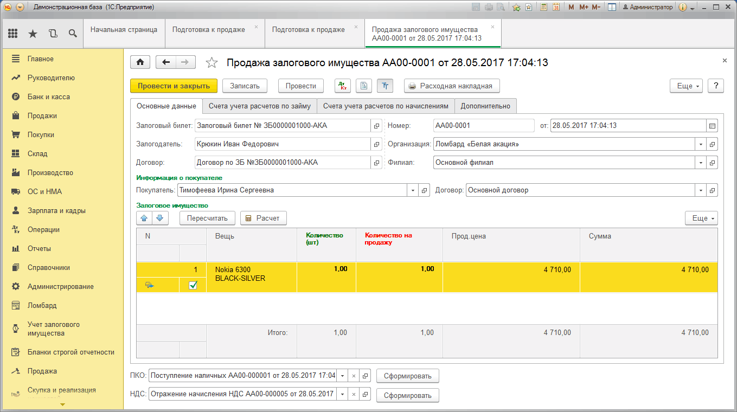The image size is (737, 412).
Task: Expand the buyer Договор dropdown
Action: [701, 190]
